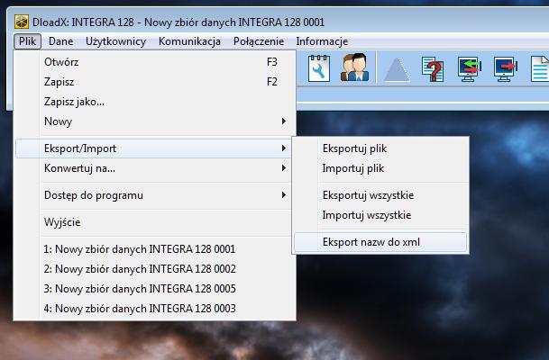Open the Informacje menu
The width and height of the screenshot is (549, 360).
(x=322, y=41)
